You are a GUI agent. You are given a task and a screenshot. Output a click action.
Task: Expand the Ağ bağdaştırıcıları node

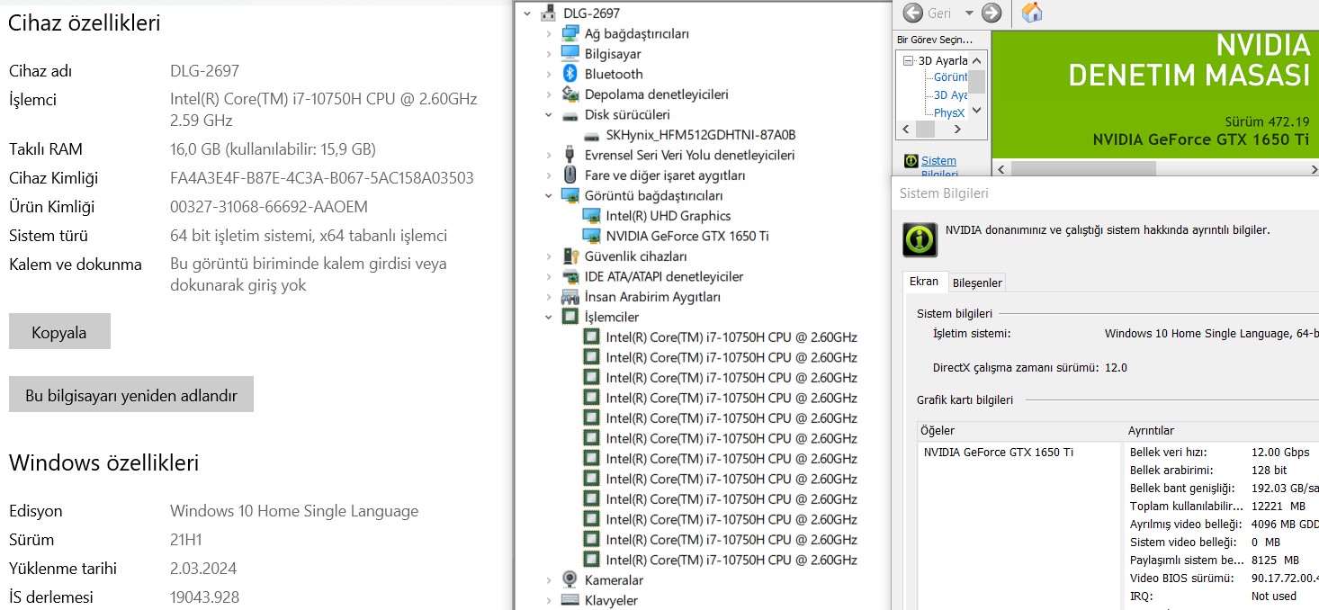[550, 34]
